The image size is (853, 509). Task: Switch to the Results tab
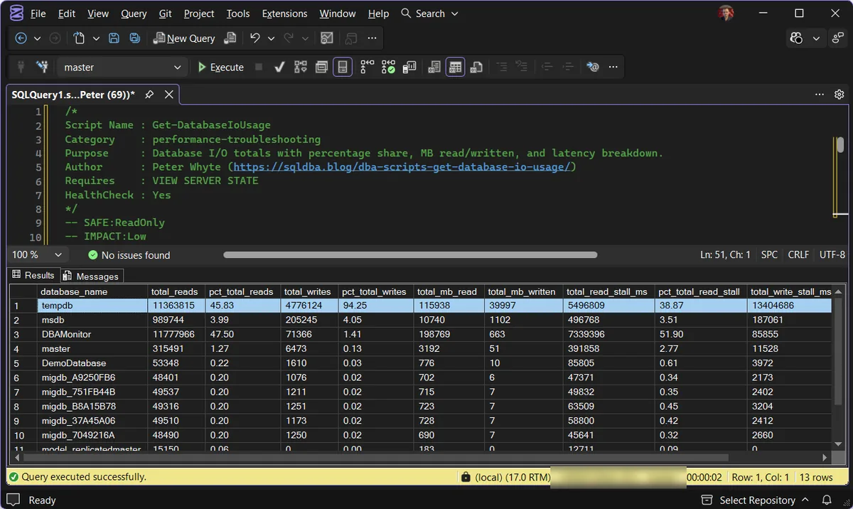pos(33,275)
